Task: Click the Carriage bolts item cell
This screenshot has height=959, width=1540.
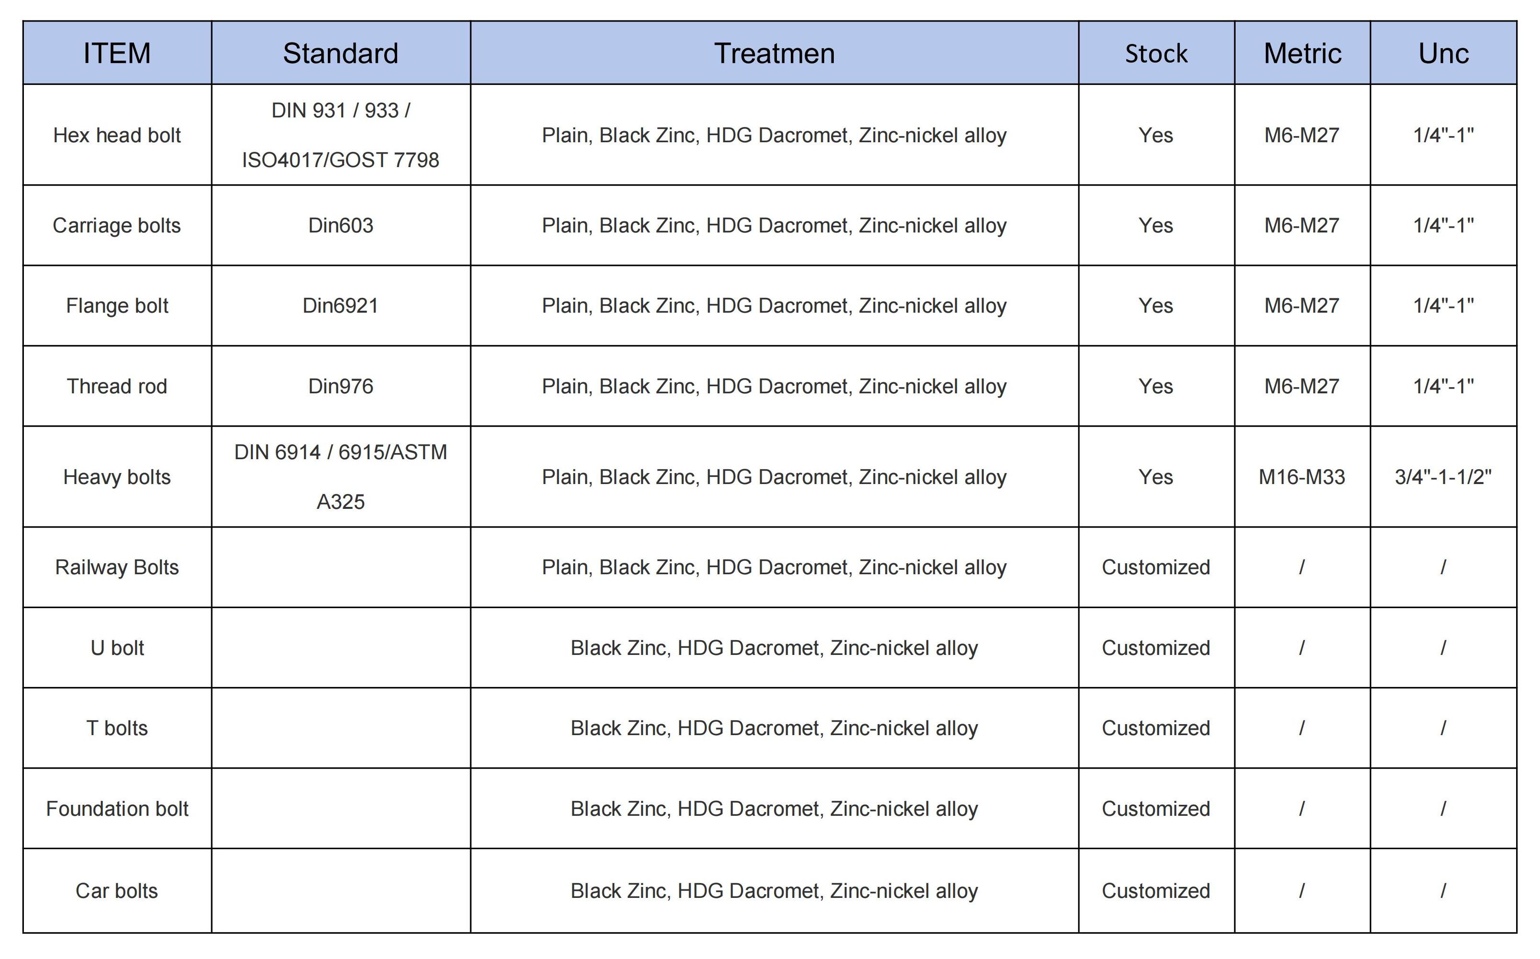Action: point(117,225)
